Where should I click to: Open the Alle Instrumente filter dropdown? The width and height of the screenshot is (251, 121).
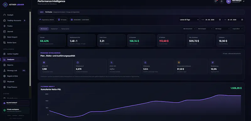click(x=189, y=29)
